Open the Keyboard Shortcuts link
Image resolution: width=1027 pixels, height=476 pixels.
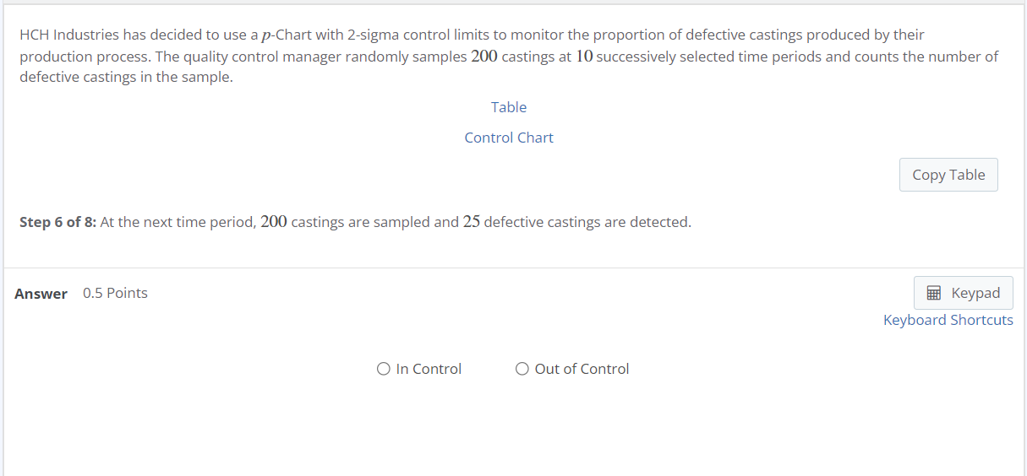click(948, 320)
